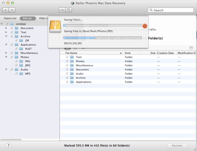This screenshot has width=197, height=151.
Task: Sort by the Kind column header
Action: tap(131, 53)
